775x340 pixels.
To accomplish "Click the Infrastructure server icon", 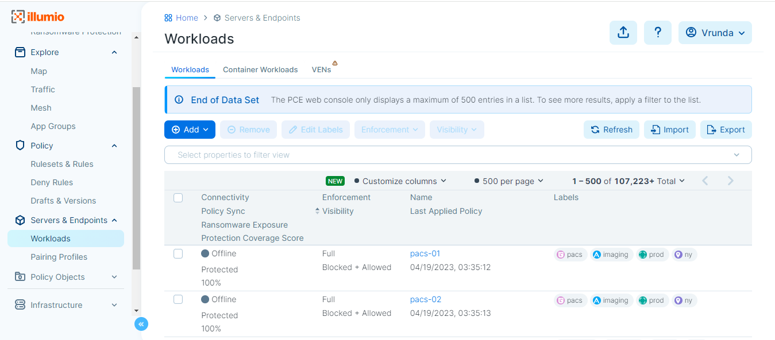I will tap(20, 305).
